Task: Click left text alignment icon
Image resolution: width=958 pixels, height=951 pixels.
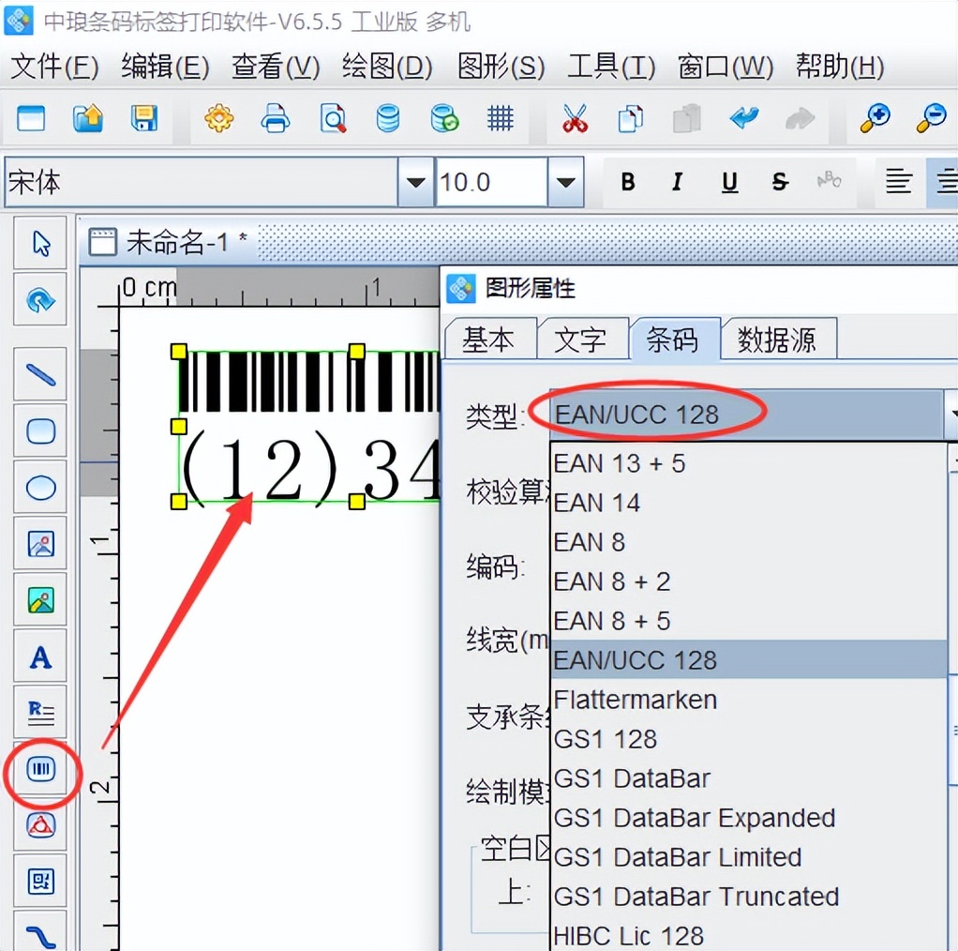Action: point(899,182)
